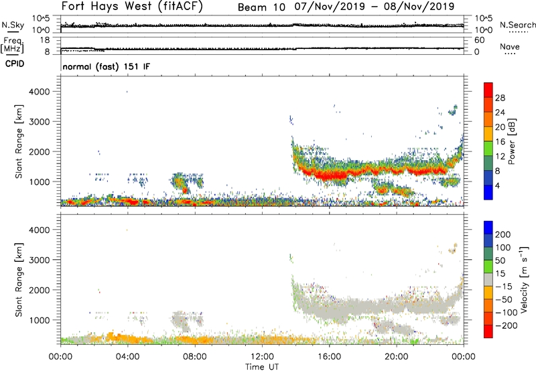Click the '04:00' time tick label
536x371 pixels.
click(x=127, y=357)
